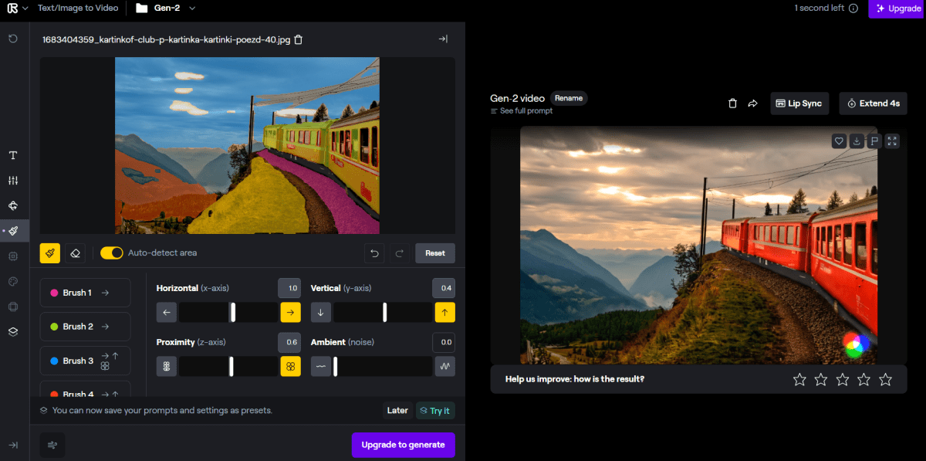
Task: Select the eraser tool
Action: 74,253
